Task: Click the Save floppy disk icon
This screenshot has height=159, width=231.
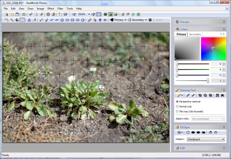Action: click(17, 14)
